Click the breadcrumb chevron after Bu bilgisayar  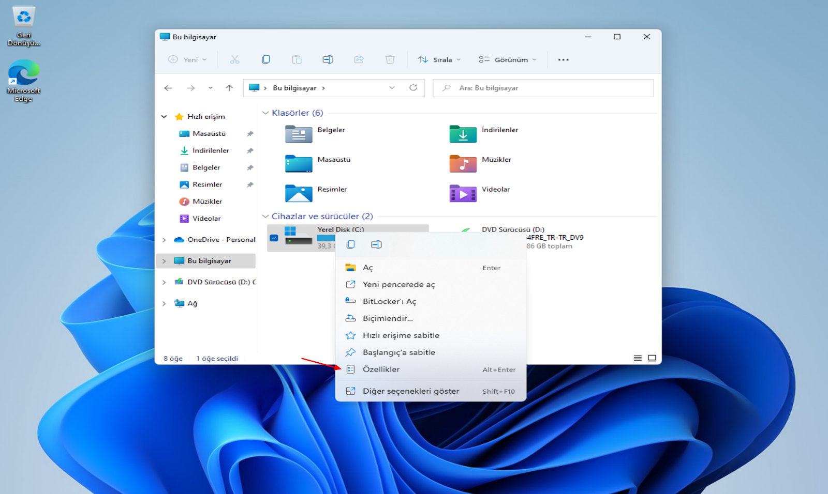click(323, 88)
